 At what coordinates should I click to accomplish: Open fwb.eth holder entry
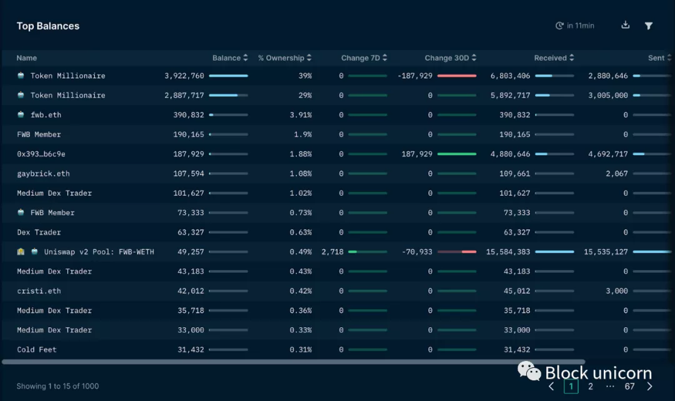tap(46, 114)
